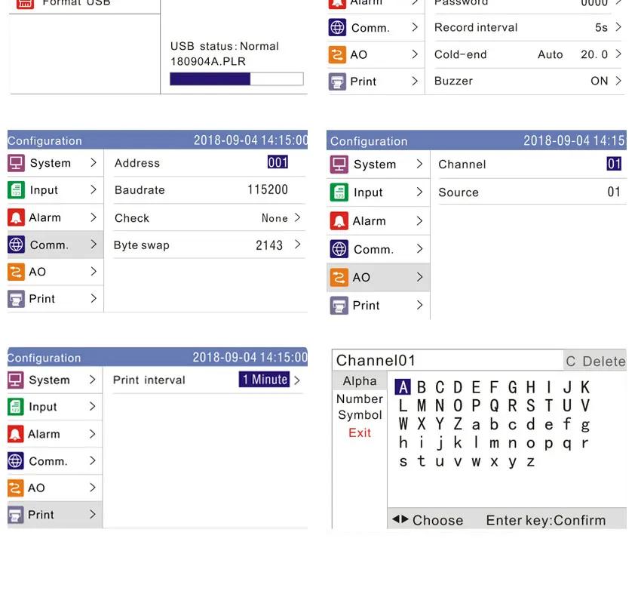Screen dimensions: 641x597
Task: Open the Check None selector
Action: (x=281, y=218)
